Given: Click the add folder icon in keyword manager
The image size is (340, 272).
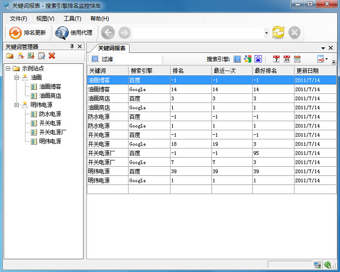Looking at the screenshot, I should (10, 56).
